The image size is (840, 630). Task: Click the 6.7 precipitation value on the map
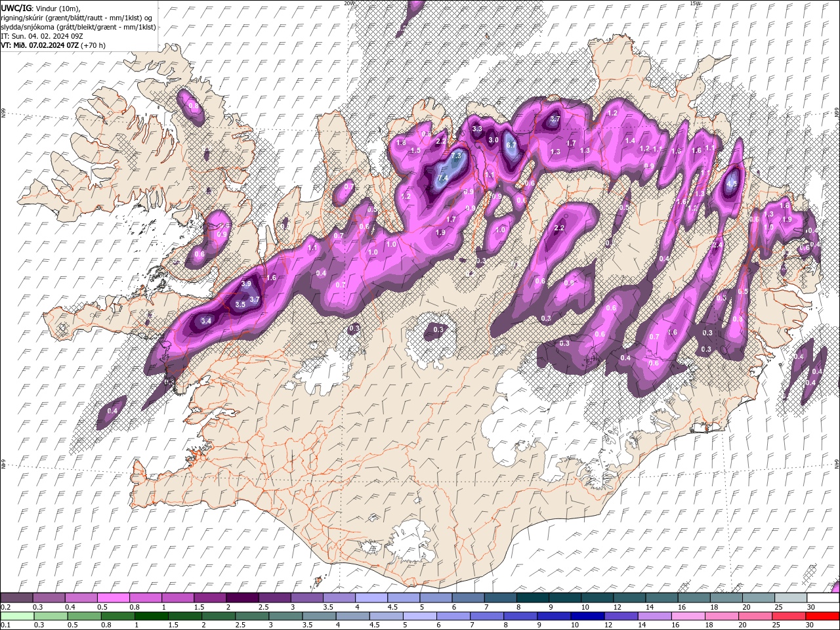click(512, 146)
